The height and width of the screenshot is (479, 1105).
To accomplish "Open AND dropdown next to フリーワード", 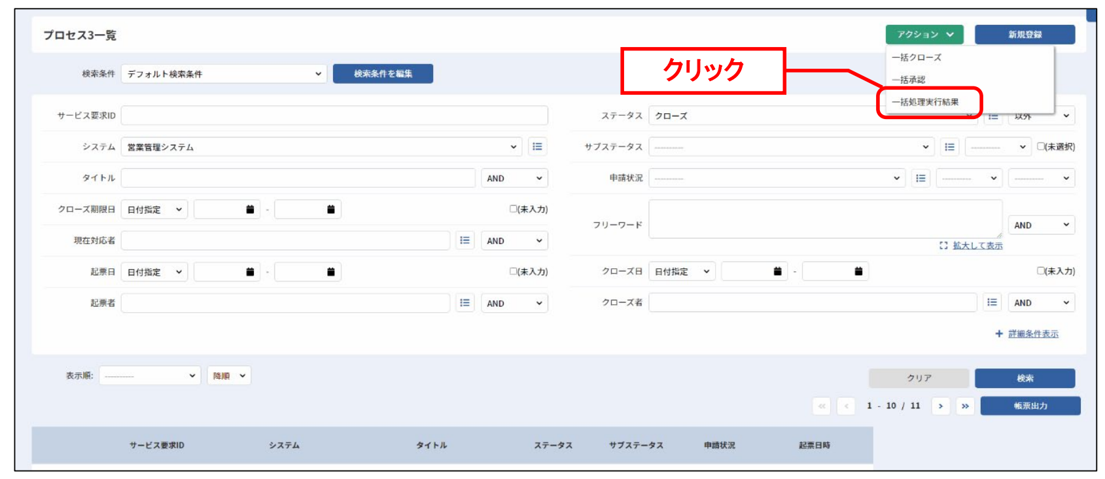I will (x=1042, y=225).
